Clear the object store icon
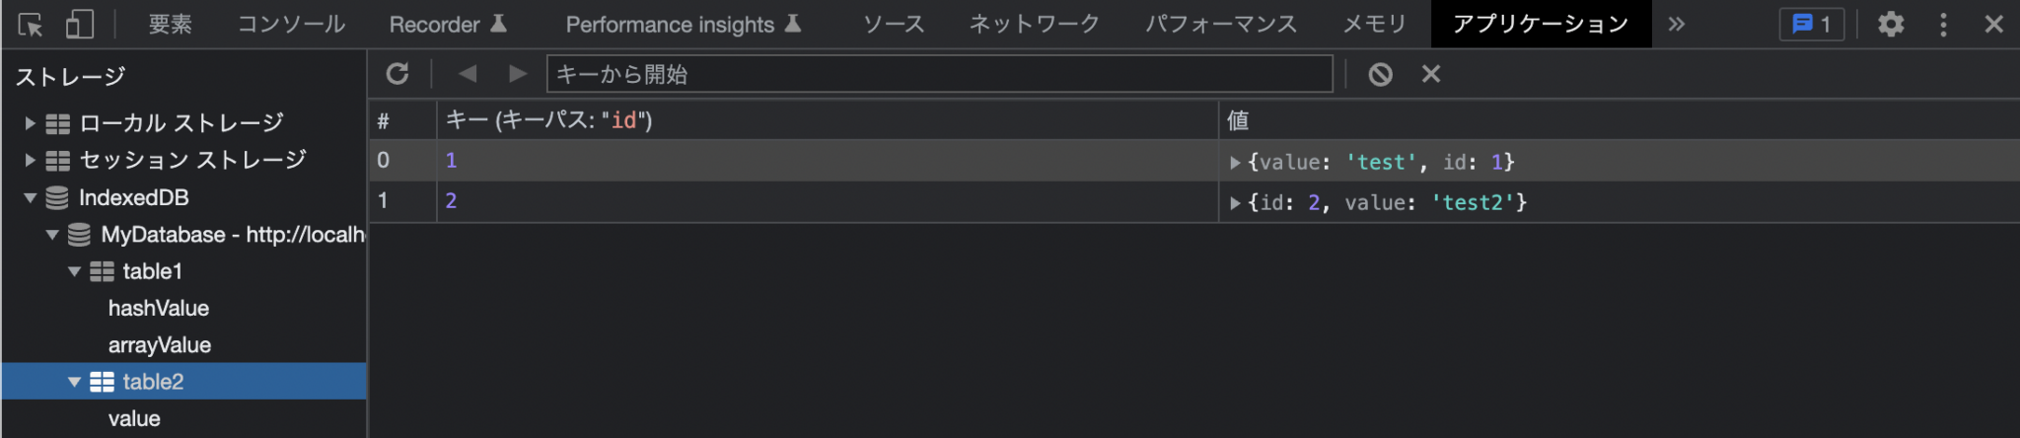 [1380, 74]
